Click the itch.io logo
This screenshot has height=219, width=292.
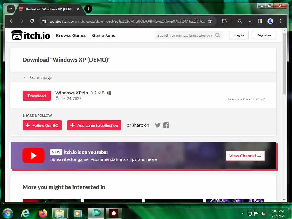31,35
